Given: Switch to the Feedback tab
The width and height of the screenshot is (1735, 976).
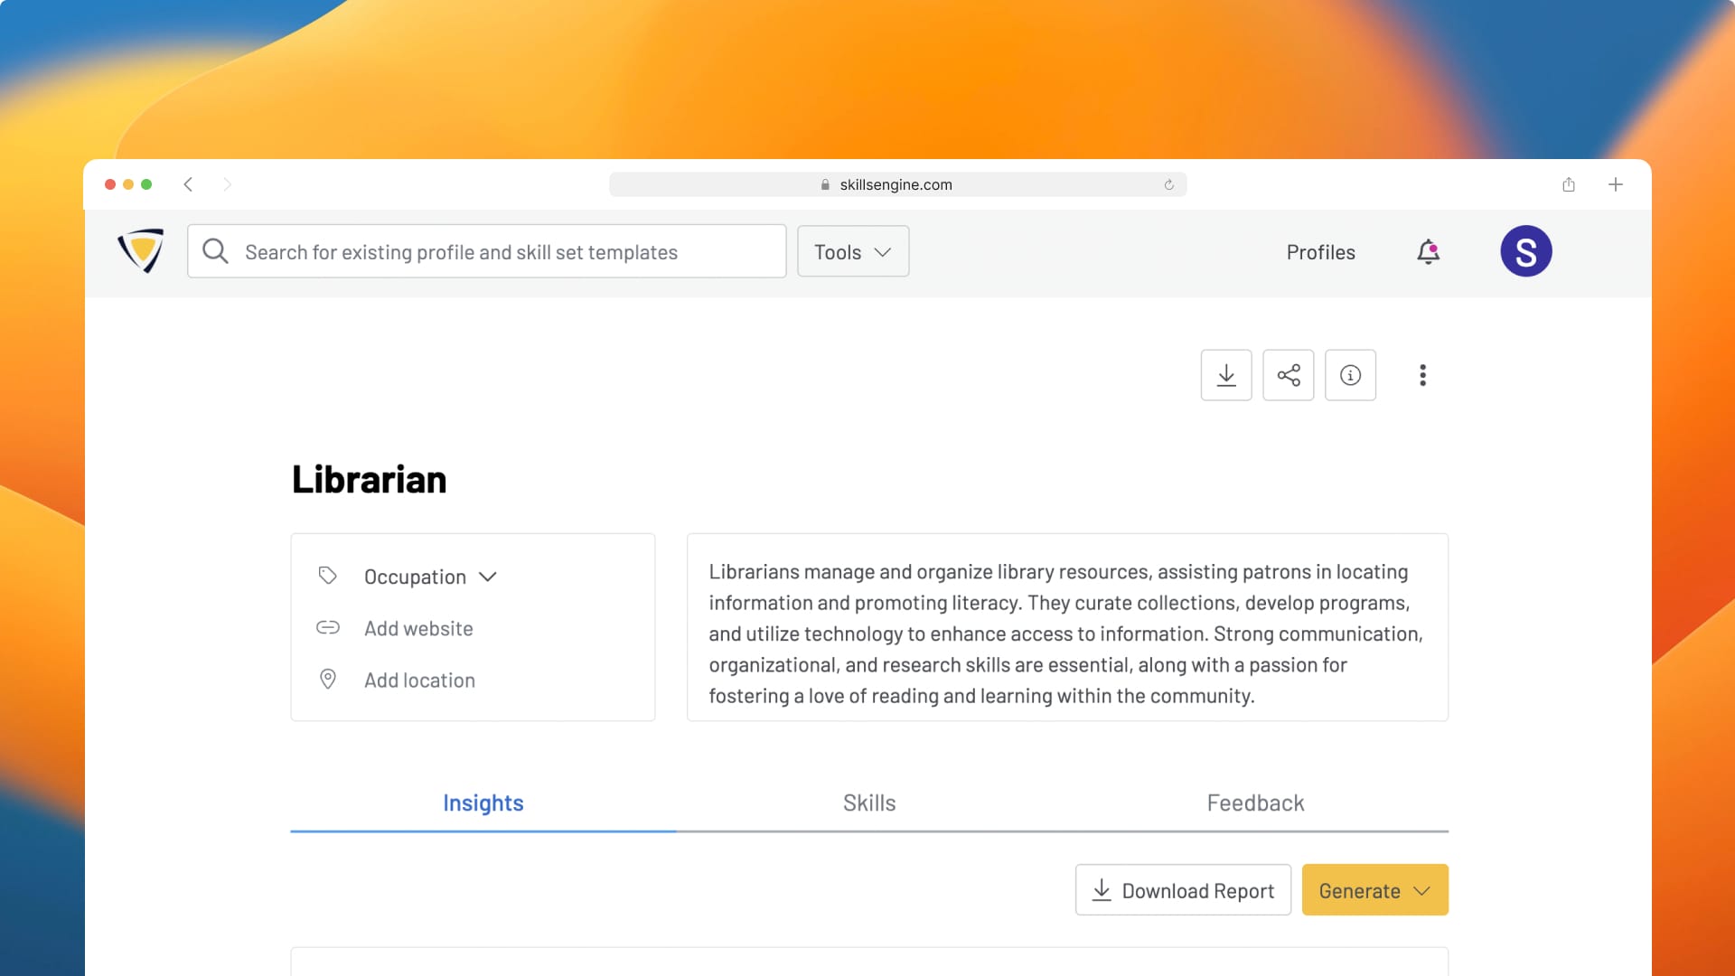Looking at the screenshot, I should click(1255, 802).
